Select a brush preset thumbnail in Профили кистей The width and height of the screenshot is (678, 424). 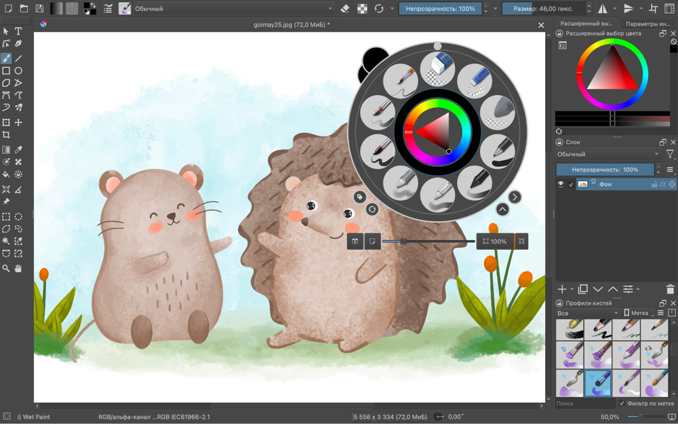(x=570, y=330)
